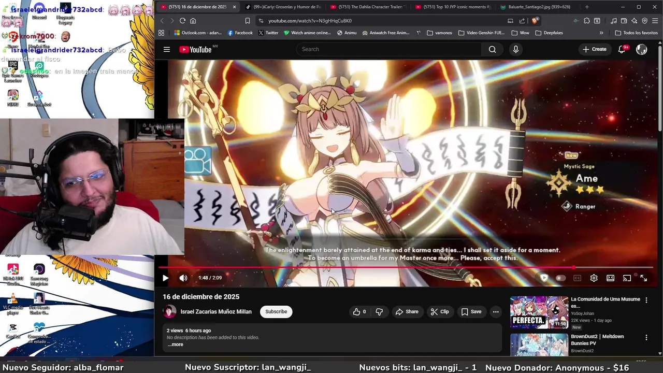
Task: Open Photopea desktop shortcut
Action: pos(39,70)
